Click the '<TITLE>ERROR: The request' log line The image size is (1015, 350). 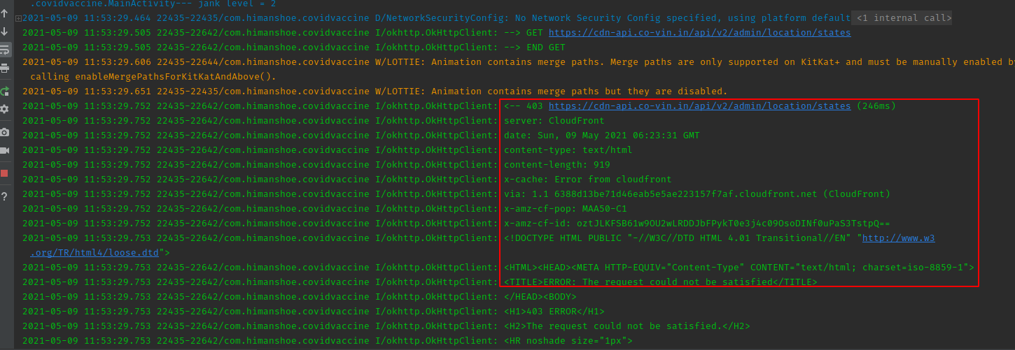click(660, 282)
